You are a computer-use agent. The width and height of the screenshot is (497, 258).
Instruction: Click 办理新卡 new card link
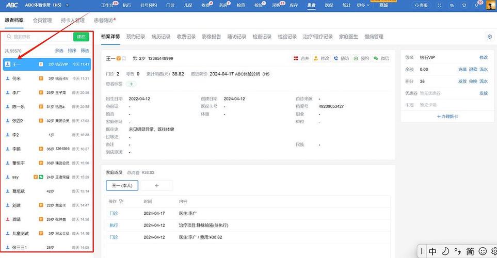(x=447, y=116)
